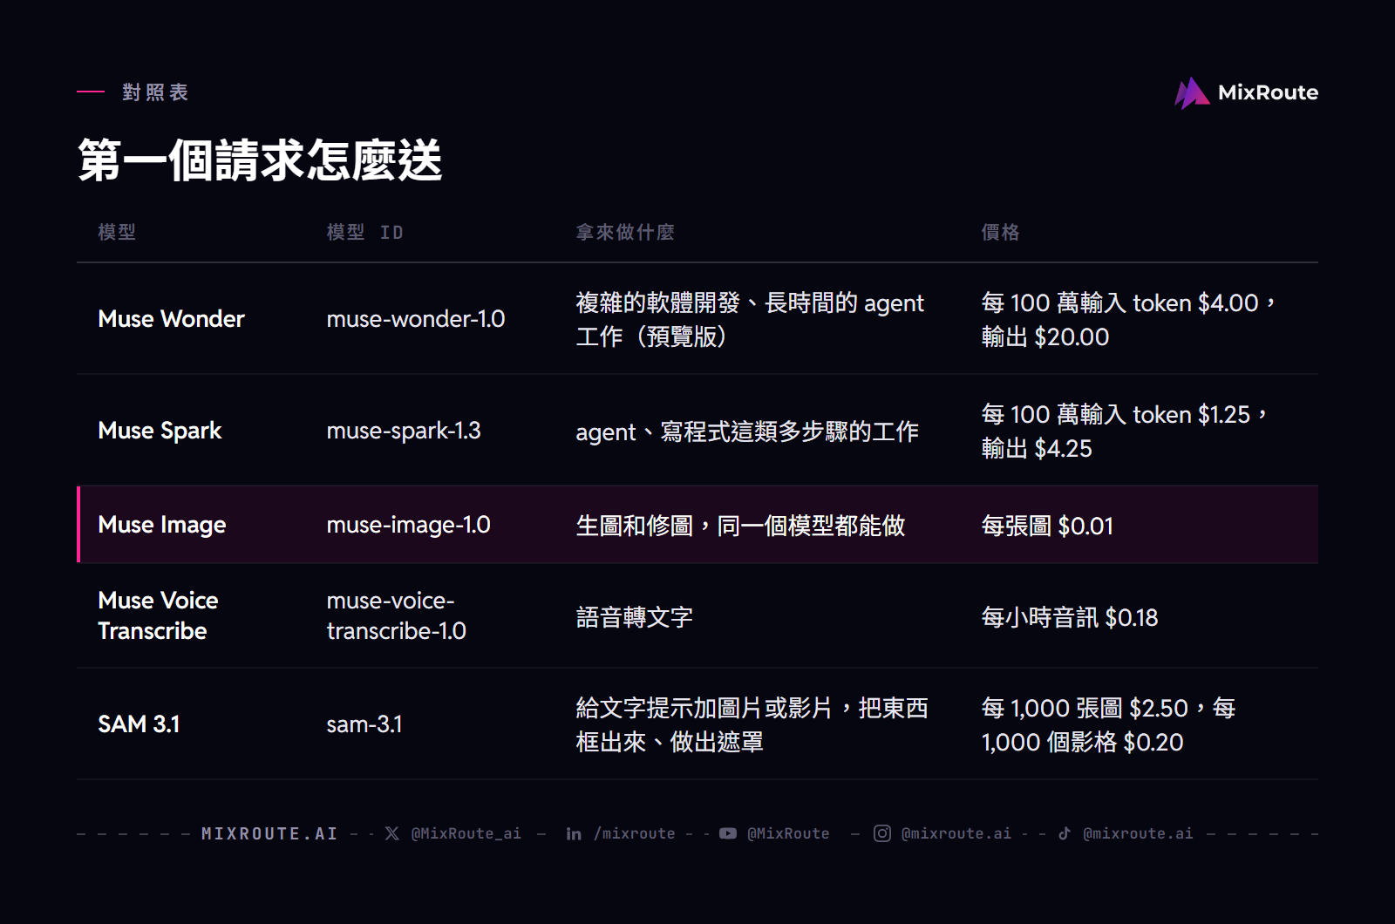Select the SAM 3.1 model name
The width and height of the screenshot is (1395, 924).
click(x=139, y=724)
